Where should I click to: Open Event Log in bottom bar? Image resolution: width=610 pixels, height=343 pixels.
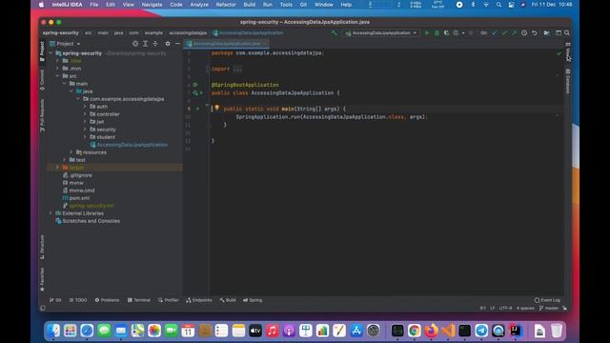[547, 300]
